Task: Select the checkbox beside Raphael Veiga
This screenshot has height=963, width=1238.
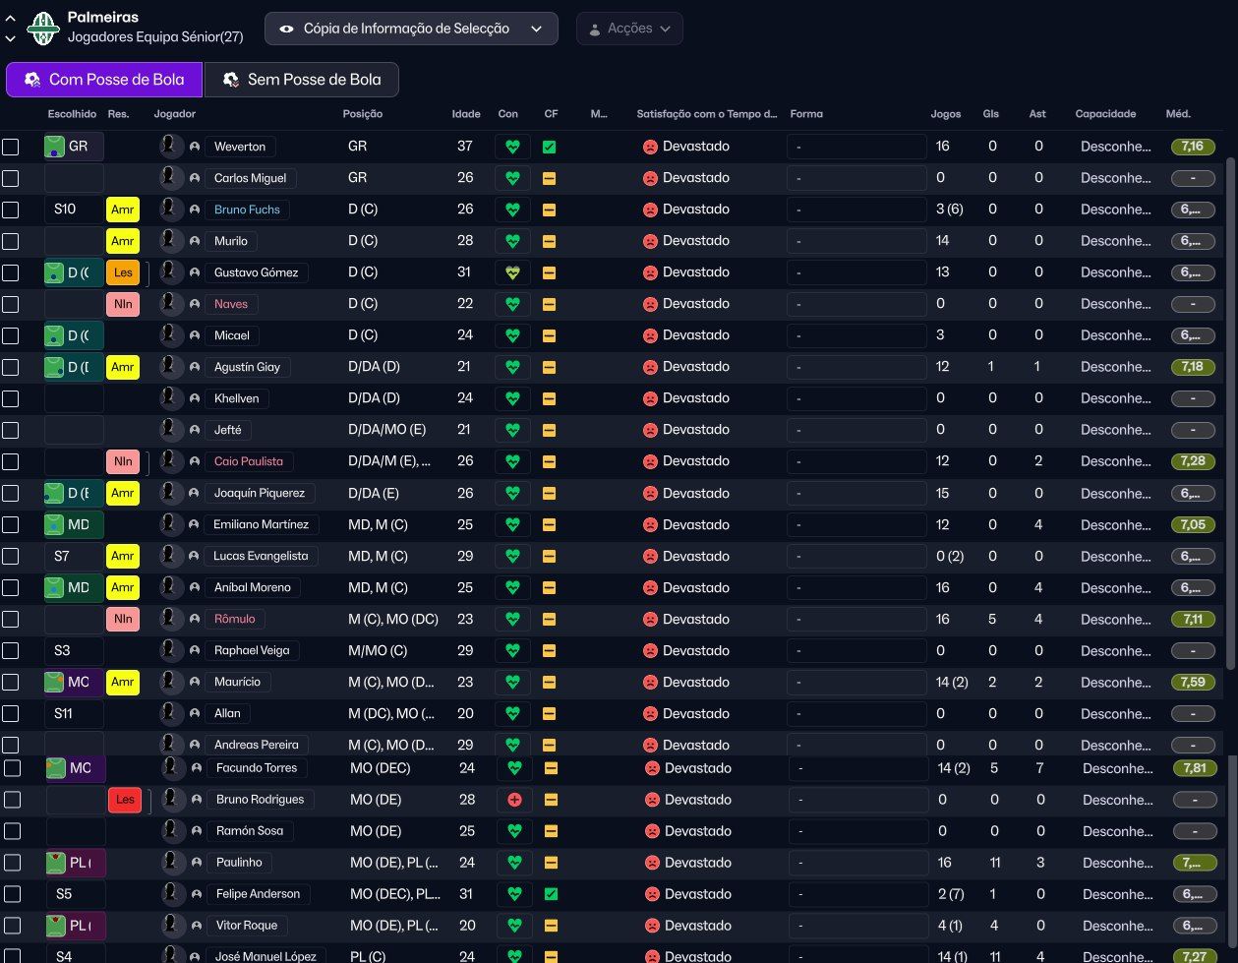Action: [x=10, y=650]
